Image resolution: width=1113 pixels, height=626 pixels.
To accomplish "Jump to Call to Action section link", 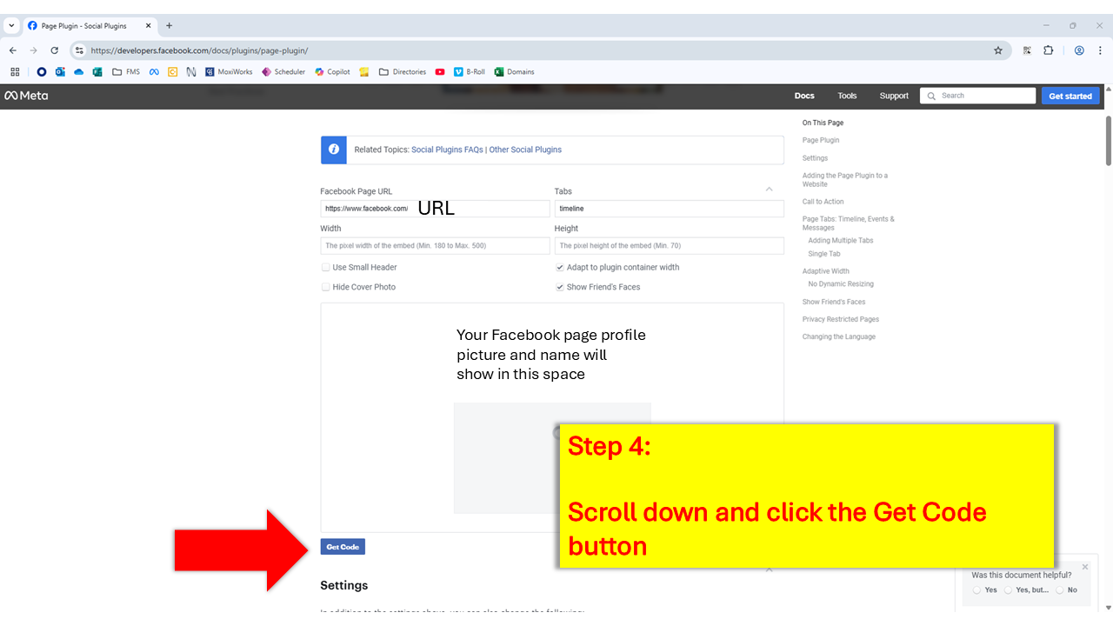I will (823, 202).
